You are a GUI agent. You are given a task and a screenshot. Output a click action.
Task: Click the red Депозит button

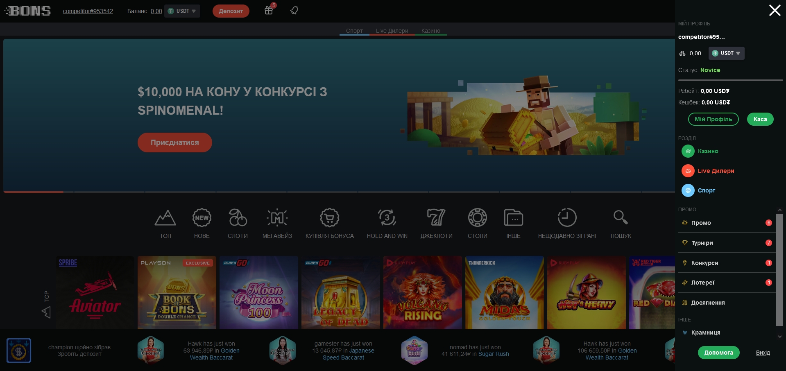231,11
